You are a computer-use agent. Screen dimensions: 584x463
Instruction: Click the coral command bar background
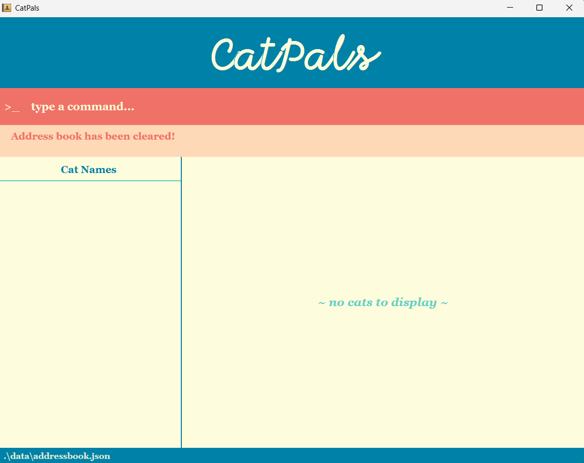click(x=355, y=106)
